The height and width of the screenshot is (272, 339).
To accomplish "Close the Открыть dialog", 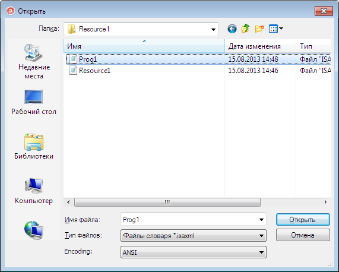I will point(324,11).
